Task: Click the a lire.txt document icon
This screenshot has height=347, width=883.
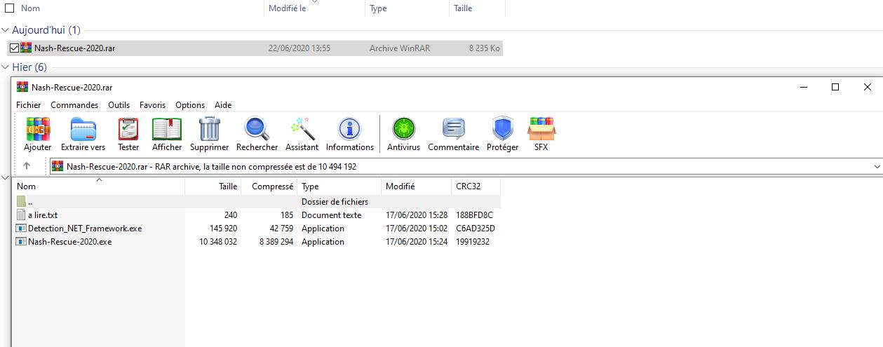Action: coord(21,215)
